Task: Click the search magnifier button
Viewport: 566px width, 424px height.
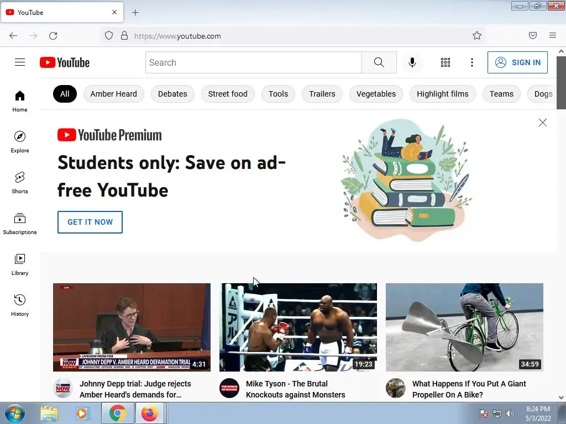Action: pyautogui.click(x=379, y=62)
